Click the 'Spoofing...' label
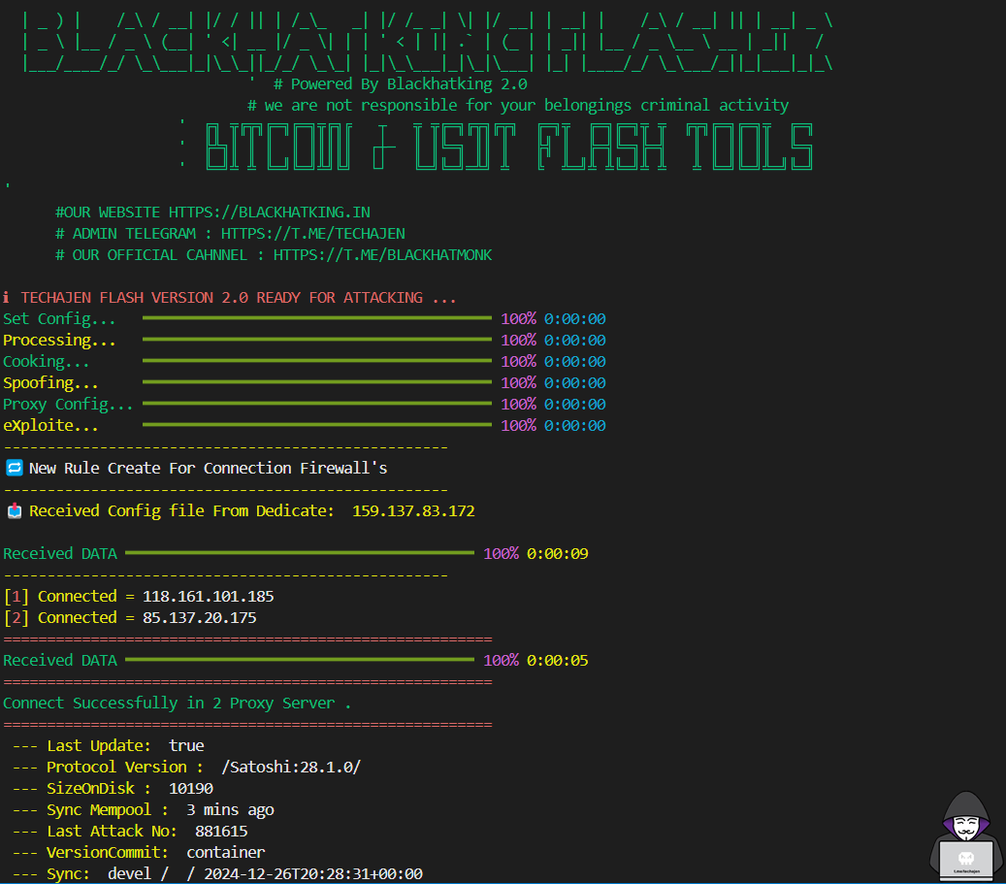This screenshot has height=884, width=1006. pos(50,382)
